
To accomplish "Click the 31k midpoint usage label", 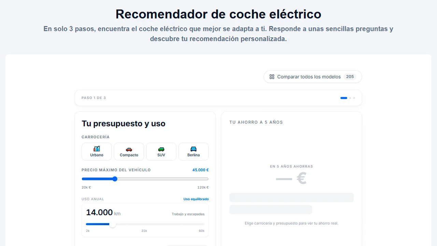I will pyautogui.click(x=144, y=231).
